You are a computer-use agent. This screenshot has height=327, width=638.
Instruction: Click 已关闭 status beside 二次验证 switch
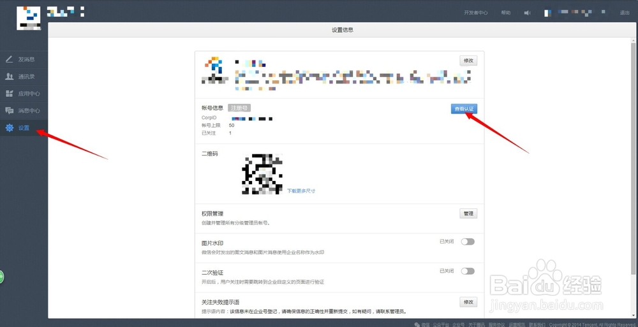coord(447,271)
